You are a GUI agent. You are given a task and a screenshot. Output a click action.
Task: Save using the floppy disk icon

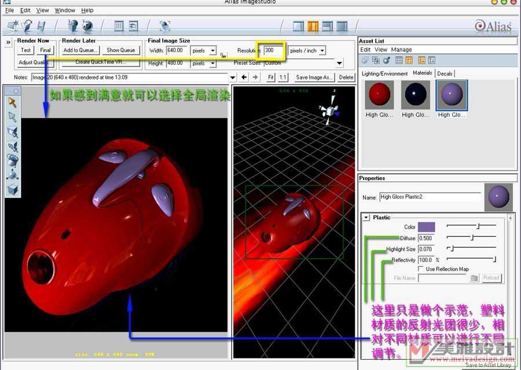(x=41, y=26)
